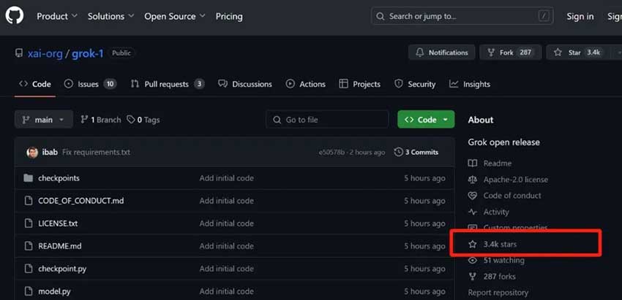The height and width of the screenshot is (300, 622).
Task: Open ibab author name link
Action: click(50, 153)
